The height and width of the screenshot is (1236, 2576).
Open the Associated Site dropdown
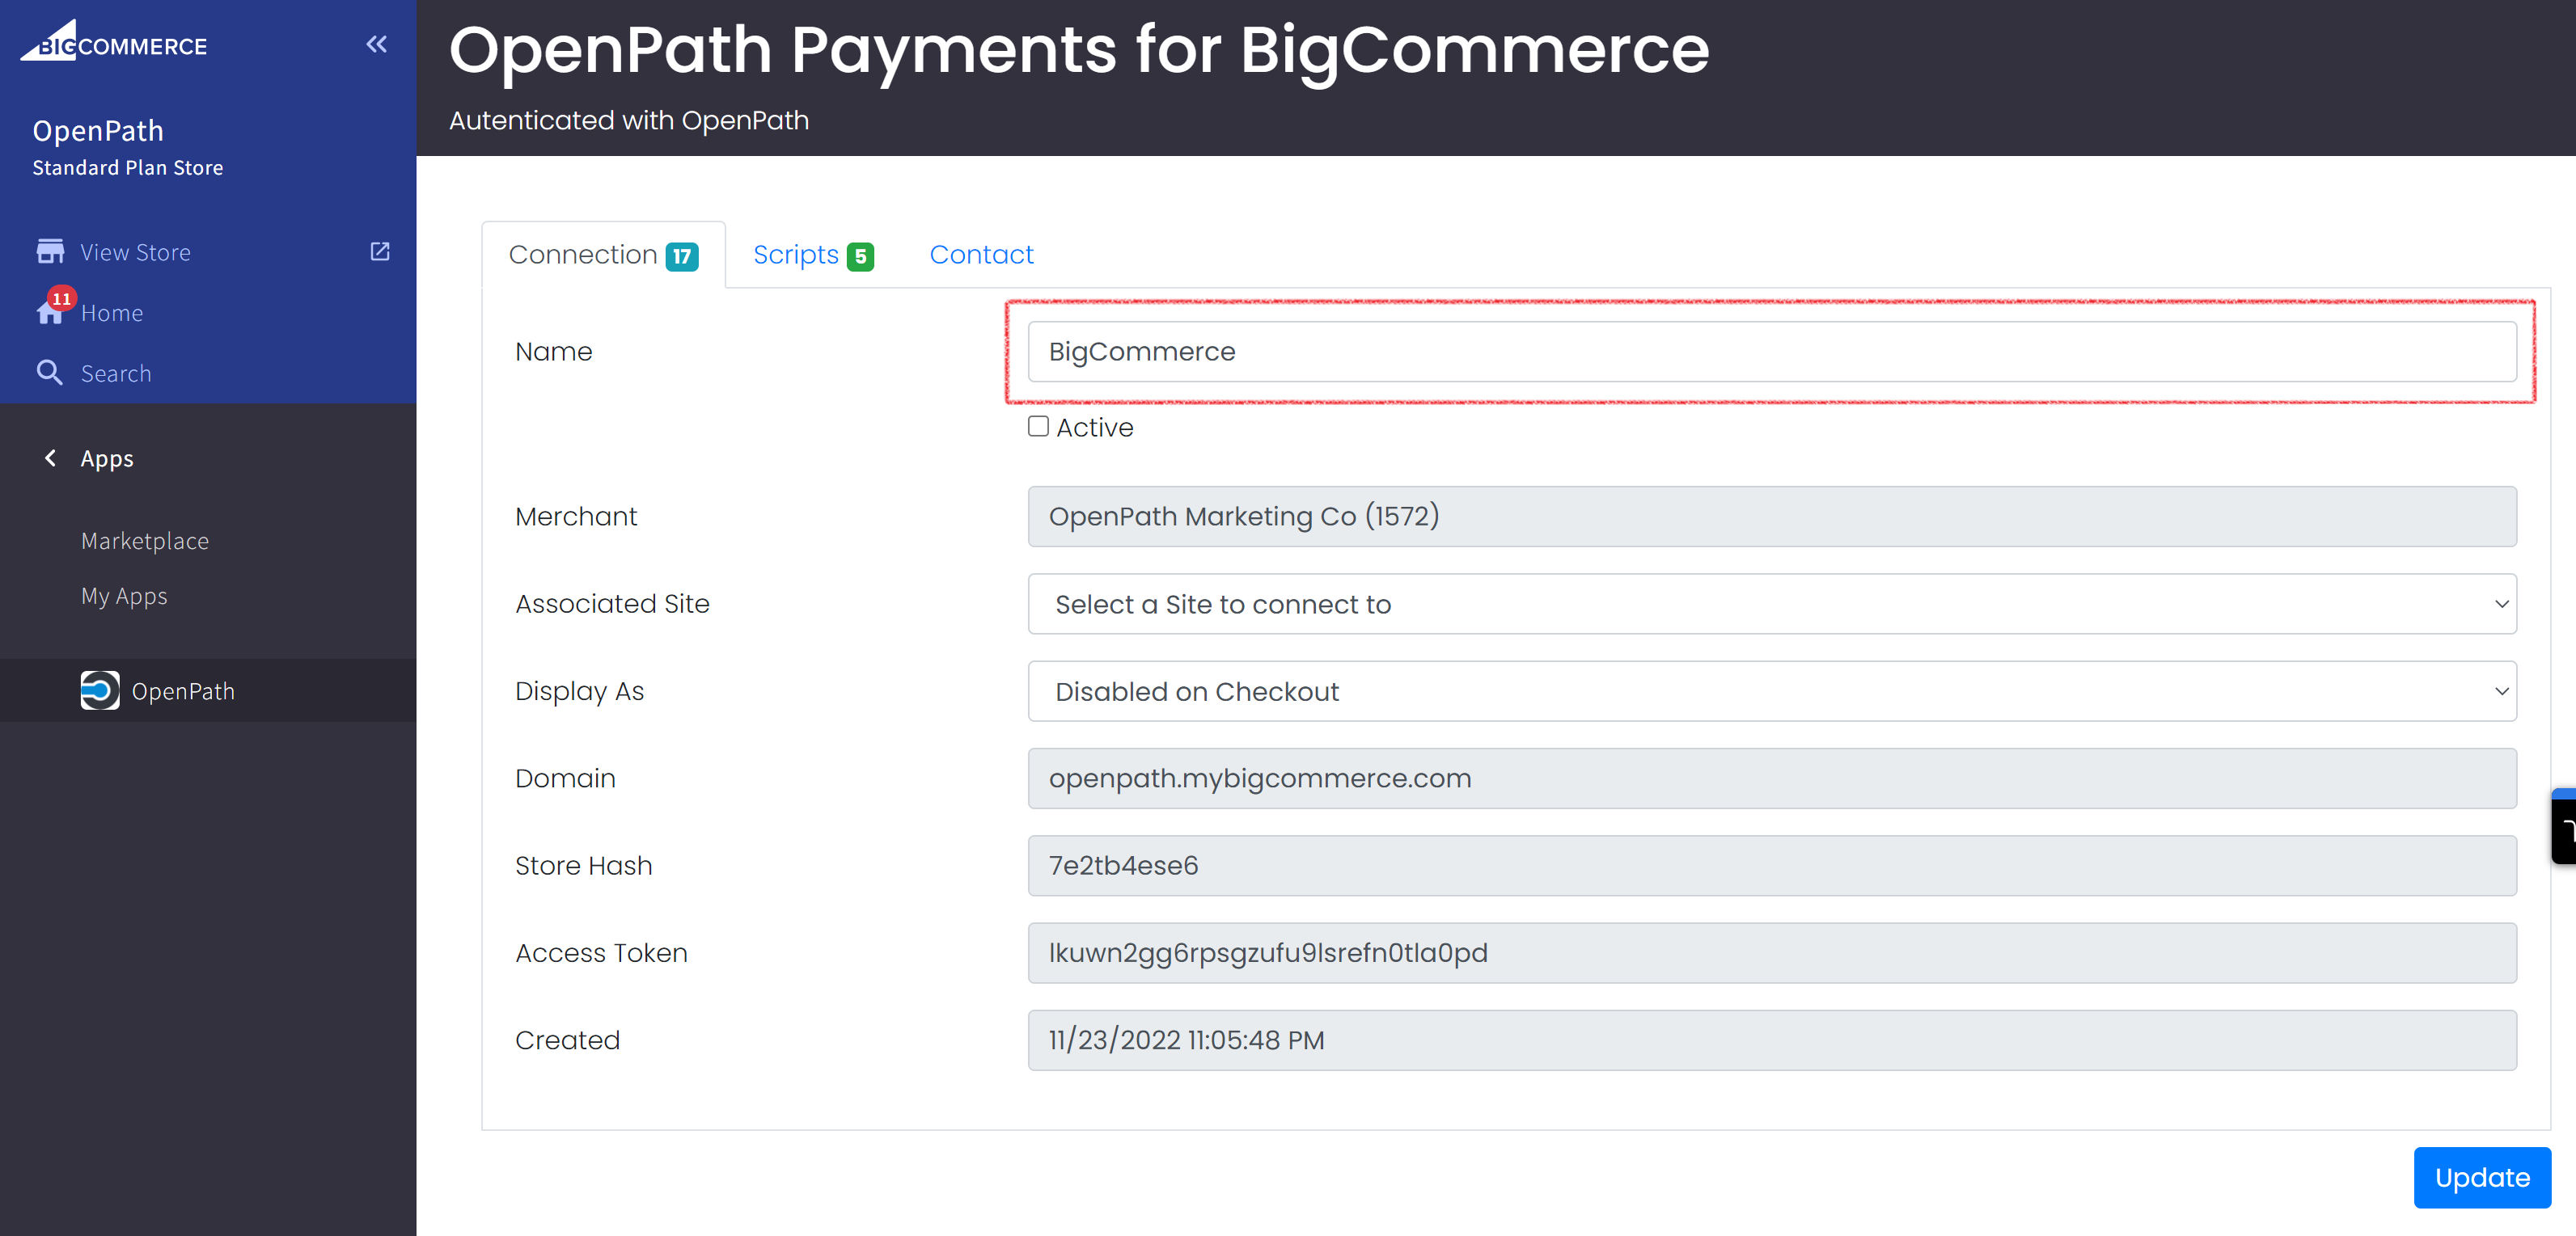pos(1772,604)
